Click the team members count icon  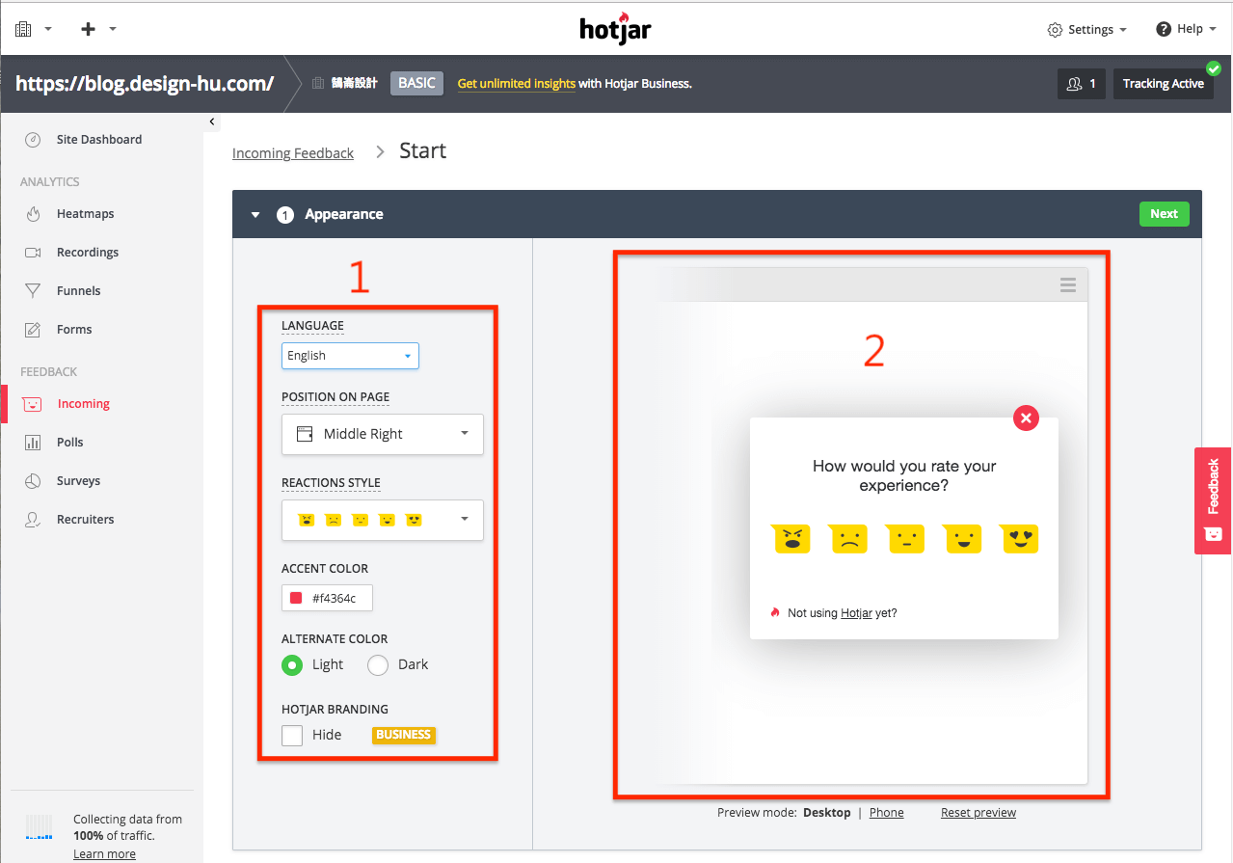[1081, 84]
